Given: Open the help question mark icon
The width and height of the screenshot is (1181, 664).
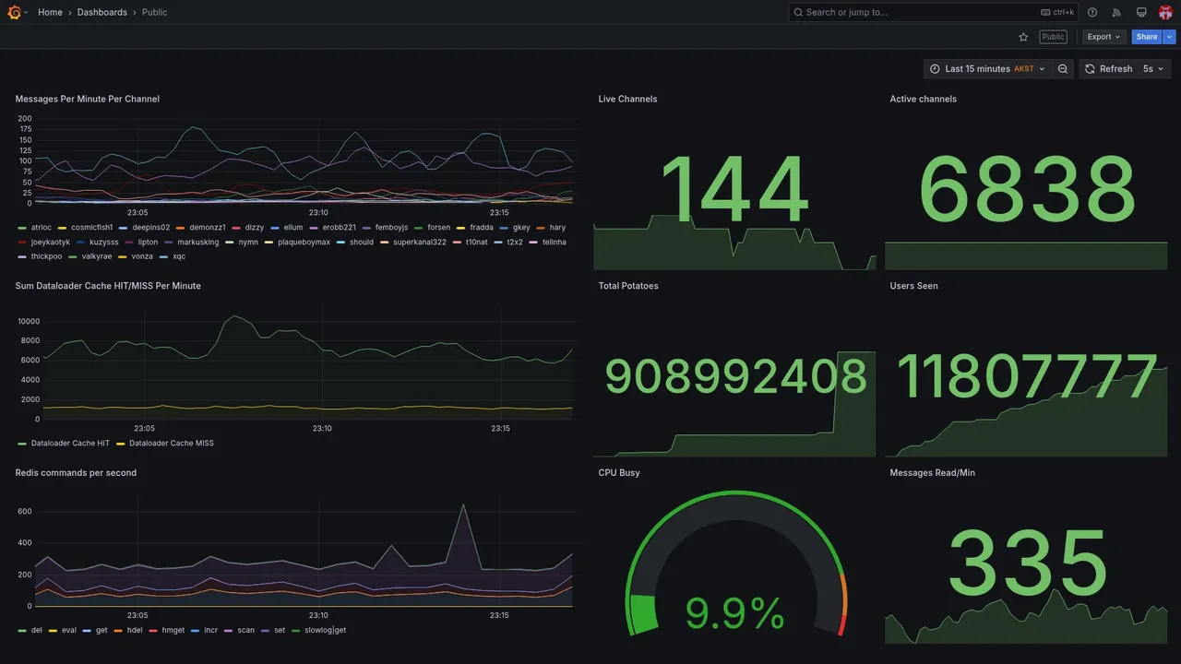Looking at the screenshot, I should (x=1092, y=12).
